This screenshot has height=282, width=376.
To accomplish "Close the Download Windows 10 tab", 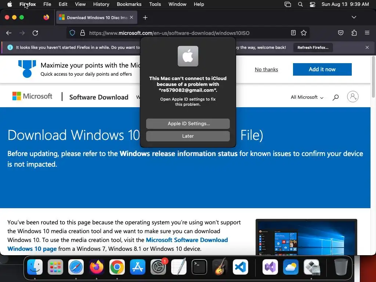I will pos(131,17).
